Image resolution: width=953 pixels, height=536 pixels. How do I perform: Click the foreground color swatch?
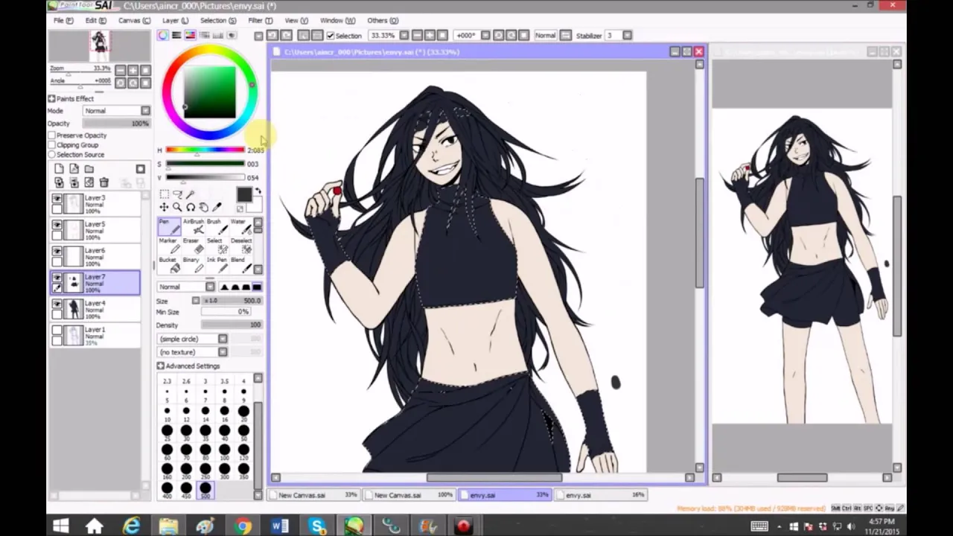pos(243,195)
